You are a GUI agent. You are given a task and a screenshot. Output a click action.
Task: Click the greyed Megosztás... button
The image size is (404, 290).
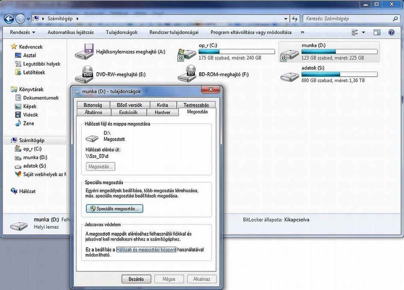click(100, 166)
